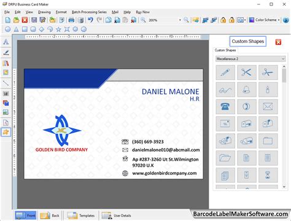This screenshot has height=221, width=291.
Task: Open the Templates tab
Action: pos(81,215)
